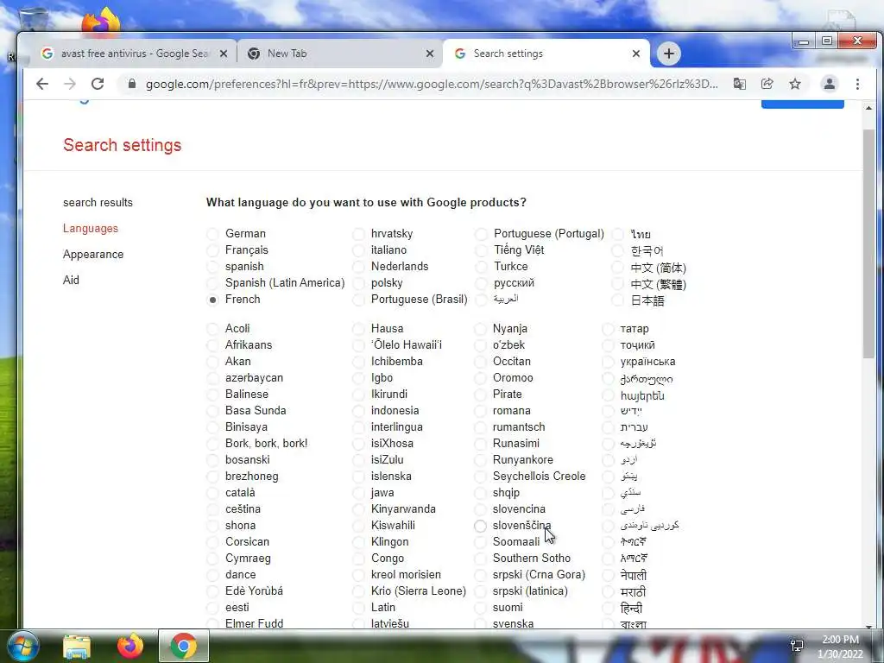Image resolution: width=884 pixels, height=663 pixels.
Task: Select Afrikaans radio button
Action: pos(212,345)
